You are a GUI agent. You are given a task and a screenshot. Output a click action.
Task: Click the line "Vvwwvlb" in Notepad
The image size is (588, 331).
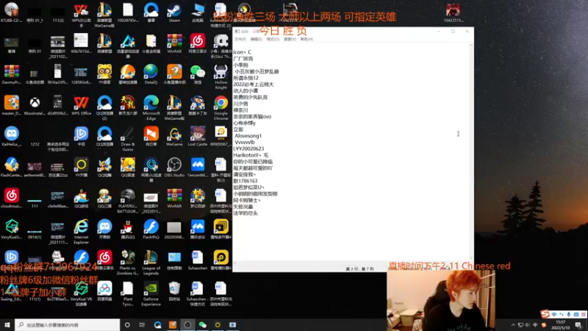tap(245, 142)
